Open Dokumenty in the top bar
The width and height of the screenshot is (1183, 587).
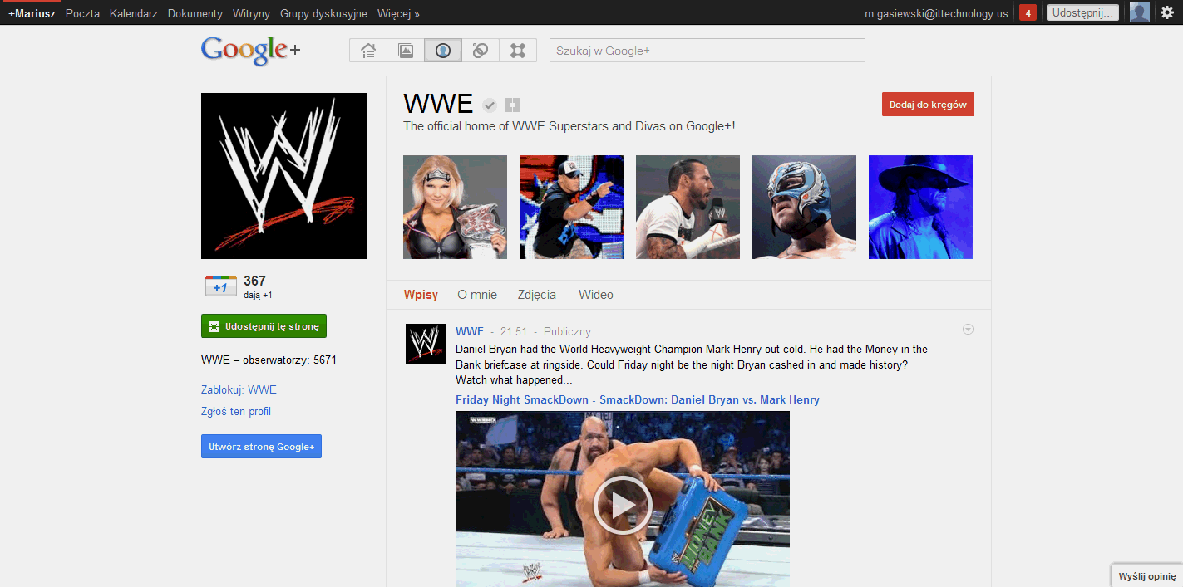coord(195,13)
